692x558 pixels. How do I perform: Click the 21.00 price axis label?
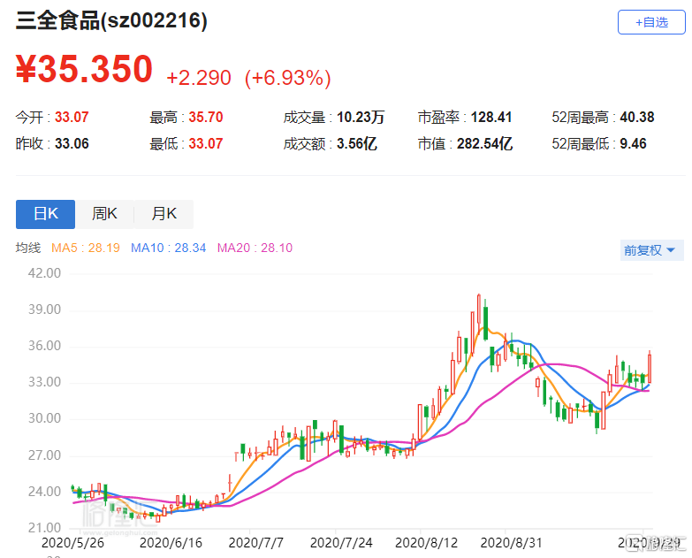[x=44, y=528]
